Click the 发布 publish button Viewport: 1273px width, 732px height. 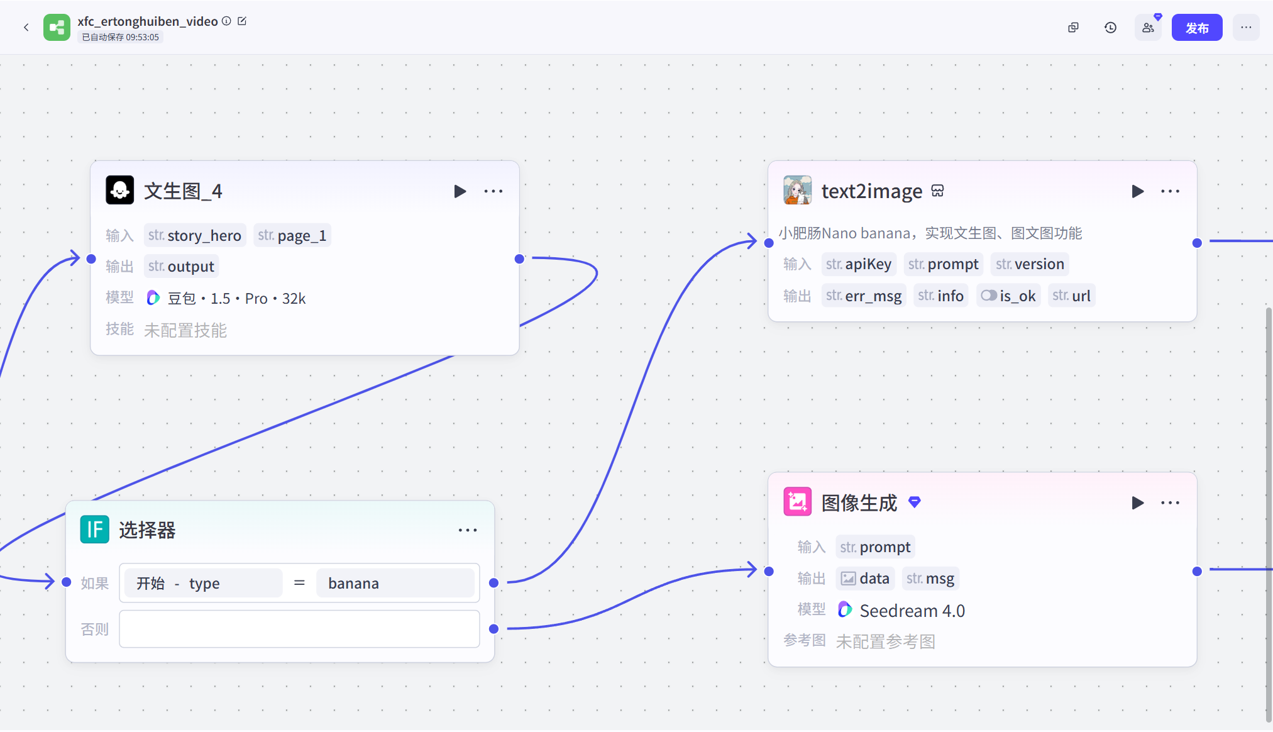1196,28
